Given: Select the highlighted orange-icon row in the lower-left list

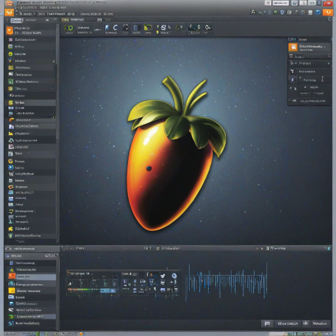Looking at the screenshot, I should tap(31, 277).
